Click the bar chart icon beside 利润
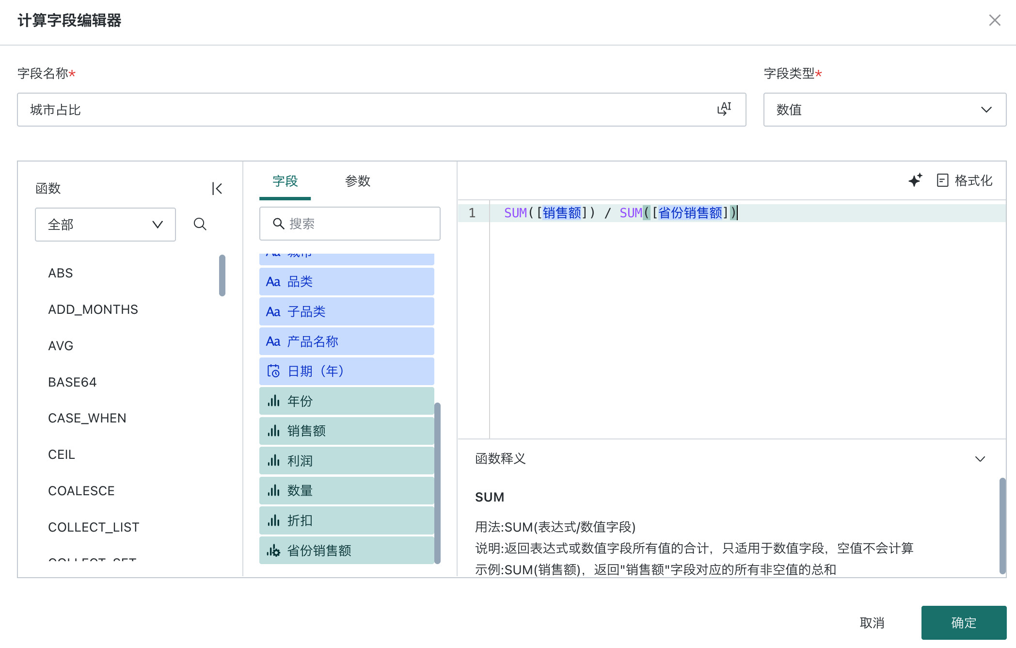 coord(273,460)
